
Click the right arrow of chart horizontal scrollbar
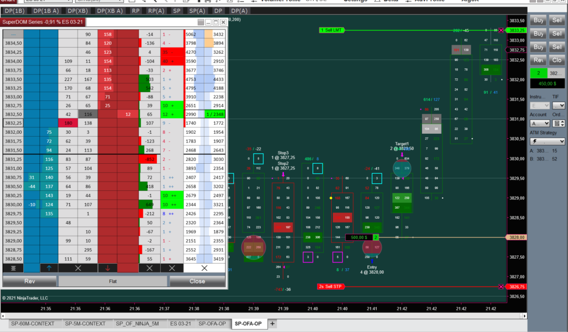coord(525,316)
